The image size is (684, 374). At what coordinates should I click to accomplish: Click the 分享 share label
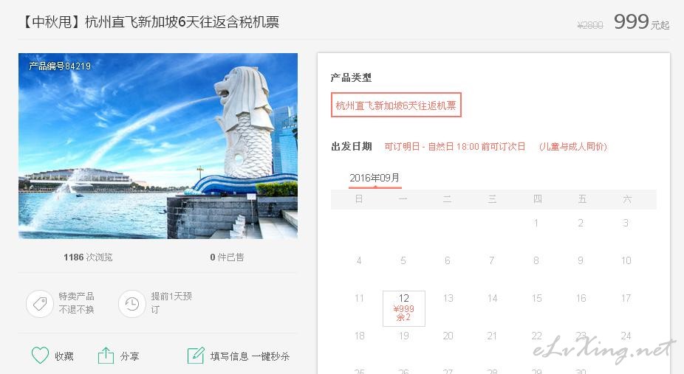(129, 356)
